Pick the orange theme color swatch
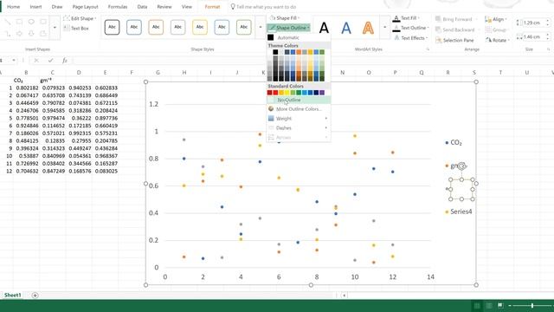554x312 pixels. point(299,52)
